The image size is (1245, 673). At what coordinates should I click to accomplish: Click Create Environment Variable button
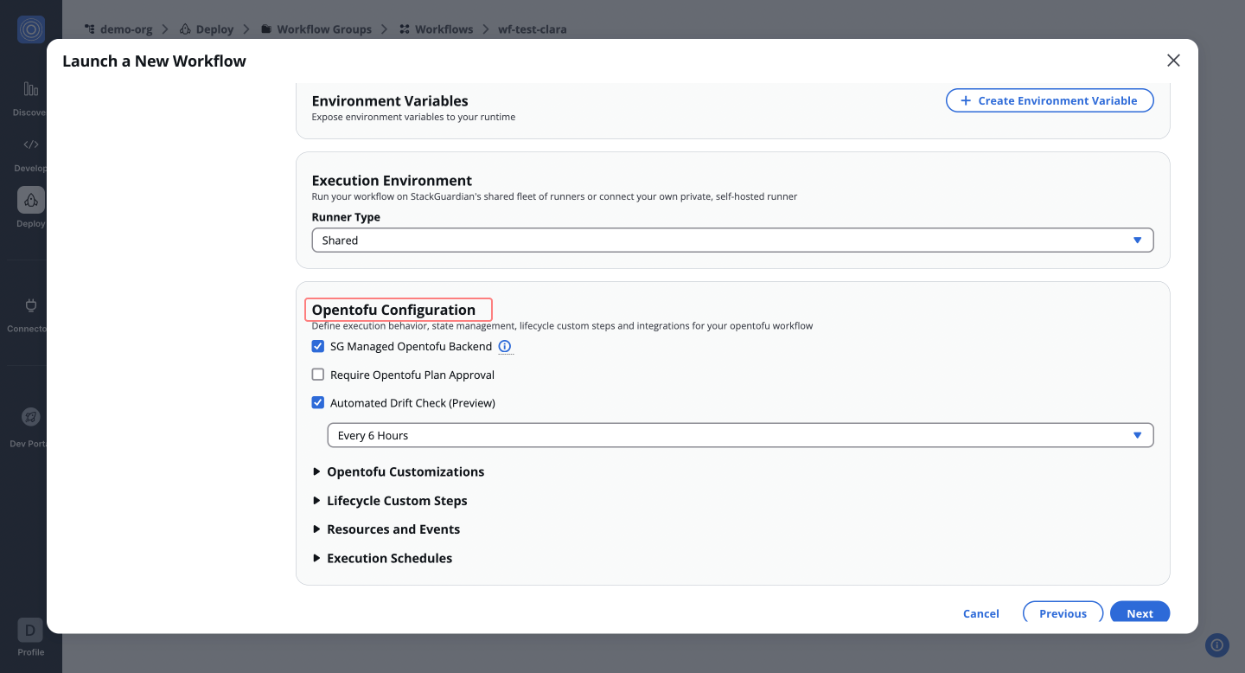(x=1050, y=100)
